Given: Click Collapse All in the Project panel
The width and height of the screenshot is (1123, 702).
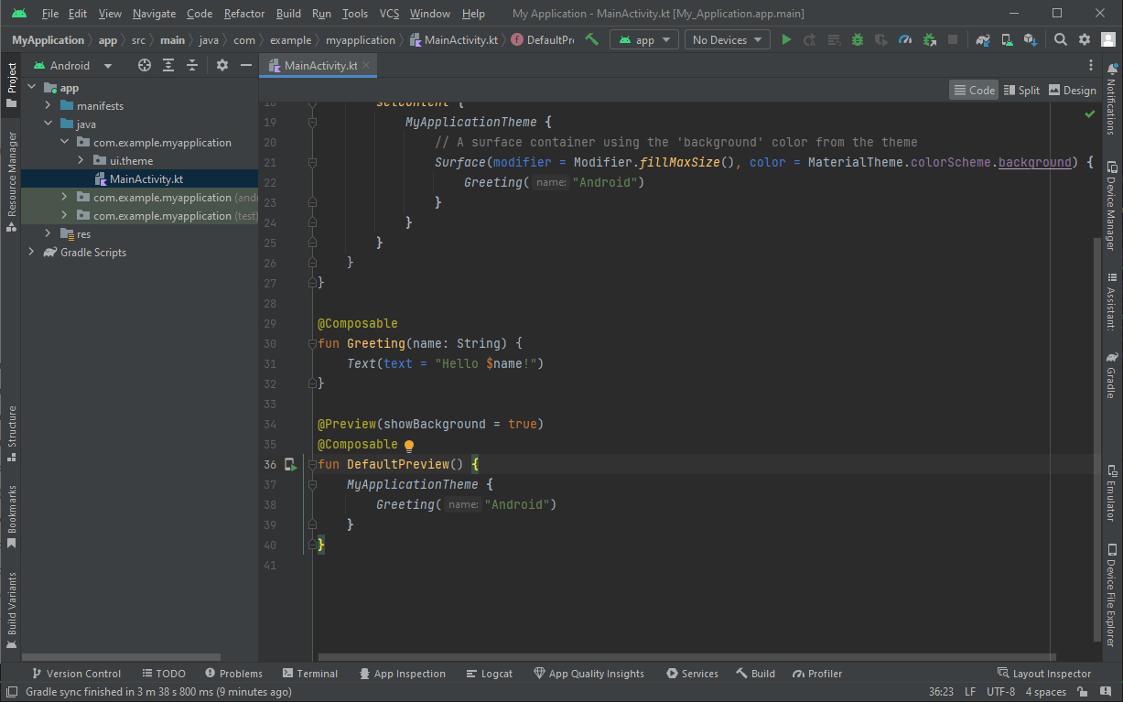Looking at the screenshot, I should coord(192,65).
